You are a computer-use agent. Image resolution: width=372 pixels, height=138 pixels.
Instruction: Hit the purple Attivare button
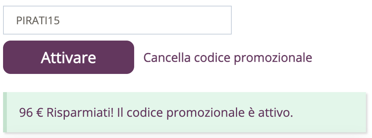69,57
